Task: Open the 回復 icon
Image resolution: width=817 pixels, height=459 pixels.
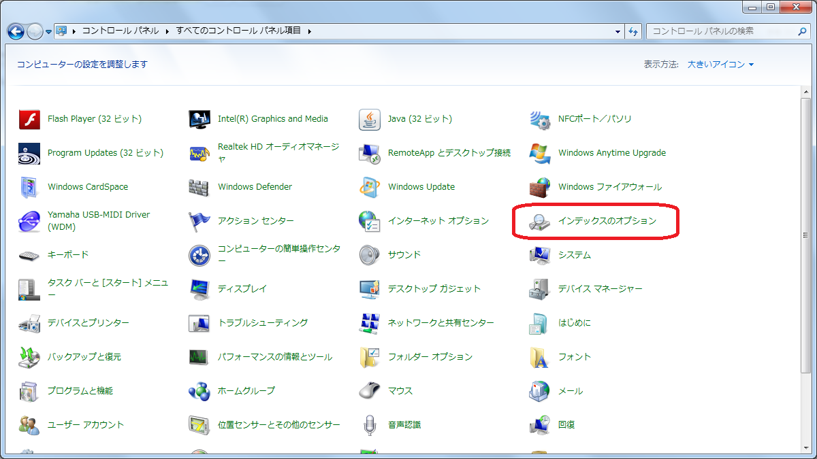Action: 540,425
